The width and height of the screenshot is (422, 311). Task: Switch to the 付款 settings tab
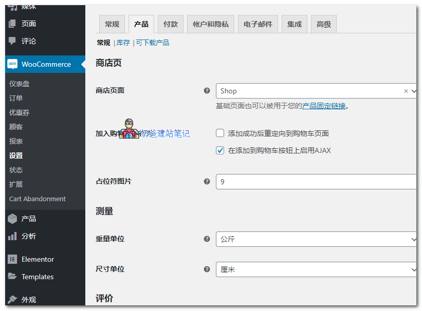[x=171, y=24]
